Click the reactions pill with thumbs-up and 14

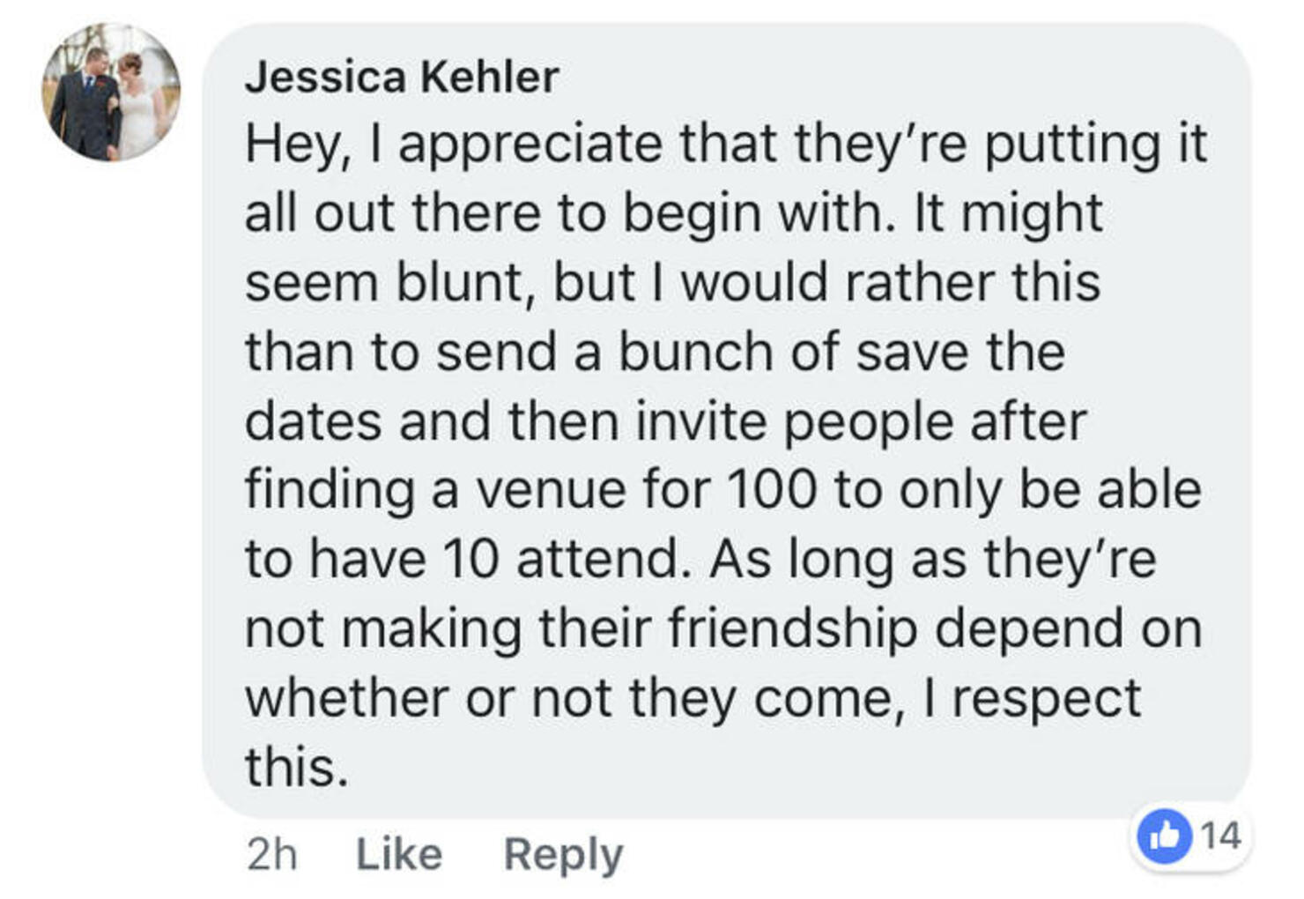[x=1189, y=836]
